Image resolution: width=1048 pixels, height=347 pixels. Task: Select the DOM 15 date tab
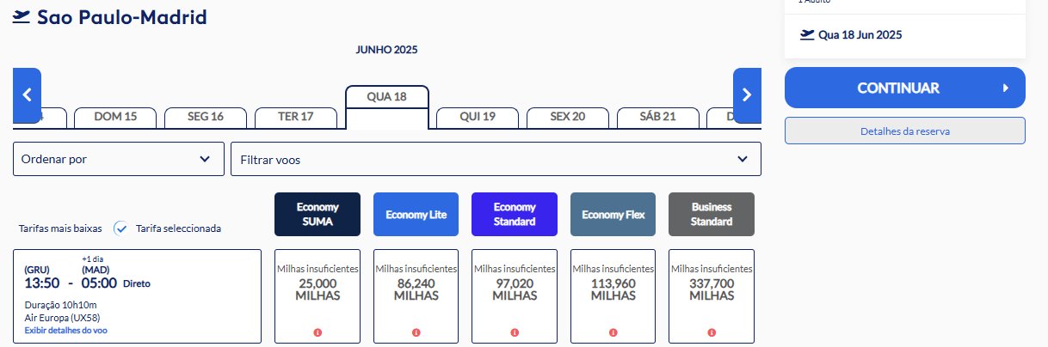coord(115,118)
